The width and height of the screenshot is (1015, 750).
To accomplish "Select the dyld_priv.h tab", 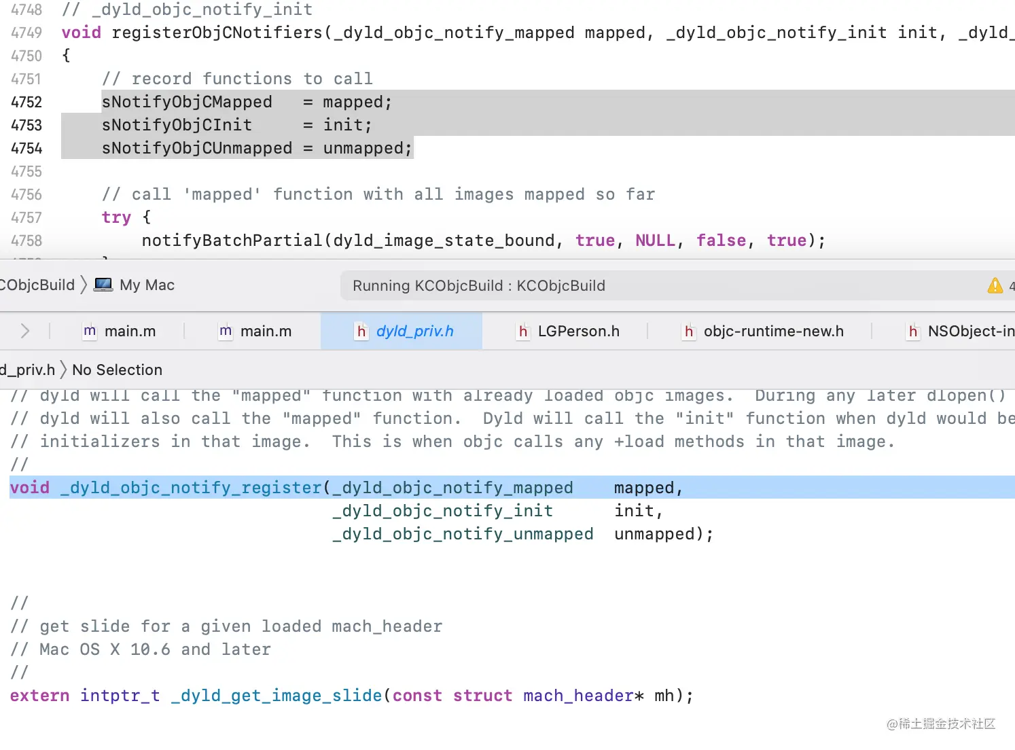I will 401,332.
